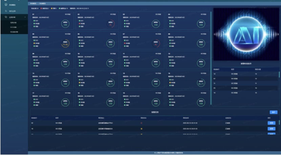281x155 pixels.
Task: Click the turbine icon in the sidebar
Action: (x=6, y=11)
